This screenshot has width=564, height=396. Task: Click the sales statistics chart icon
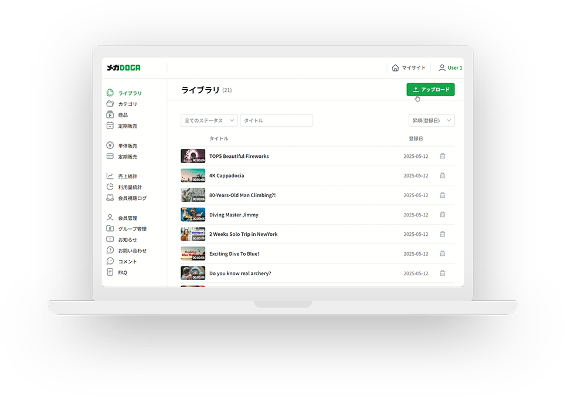pyautogui.click(x=110, y=176)
